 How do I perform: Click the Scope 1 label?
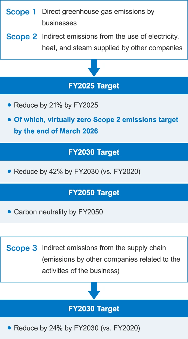(21, 12)
